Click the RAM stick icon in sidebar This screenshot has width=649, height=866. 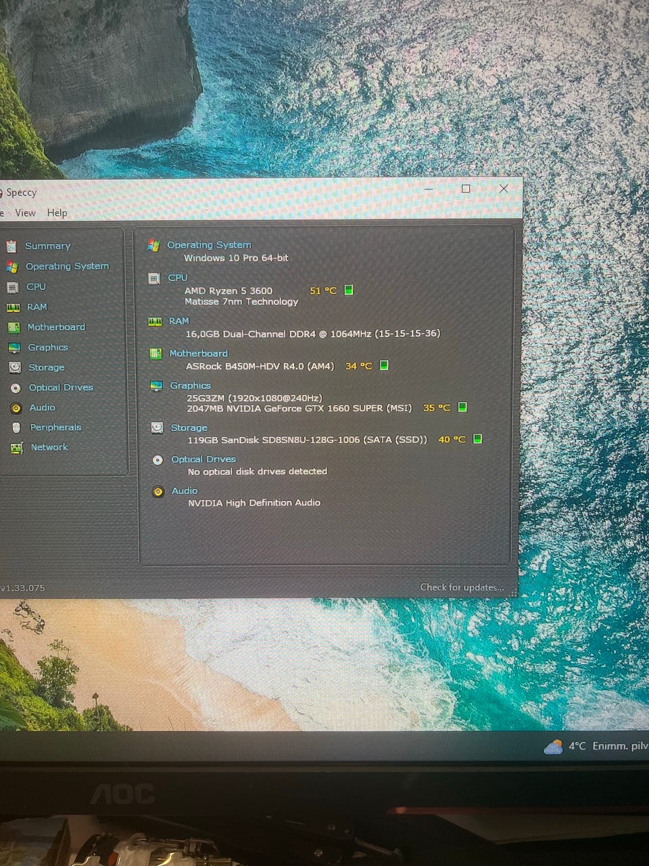13,307
